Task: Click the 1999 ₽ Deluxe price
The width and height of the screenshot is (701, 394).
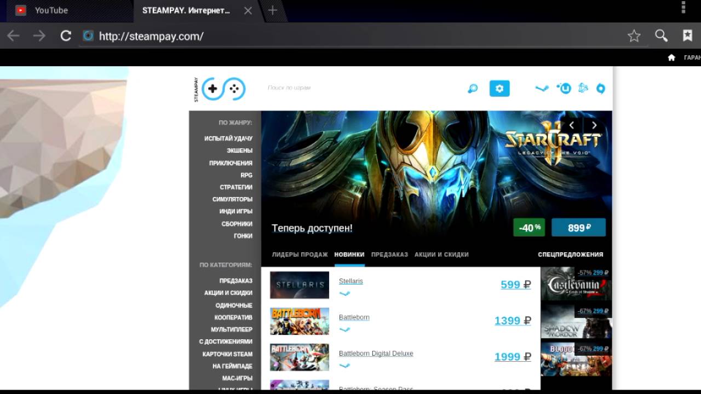Action: (x=513, y=357)
